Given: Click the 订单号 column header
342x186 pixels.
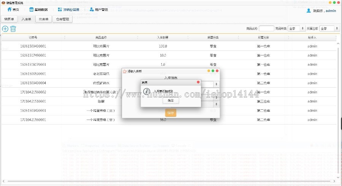Looking at the screenshot, I should pos(33,38).
